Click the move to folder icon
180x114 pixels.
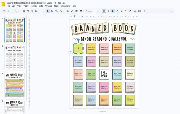click(x=59, y=3)
